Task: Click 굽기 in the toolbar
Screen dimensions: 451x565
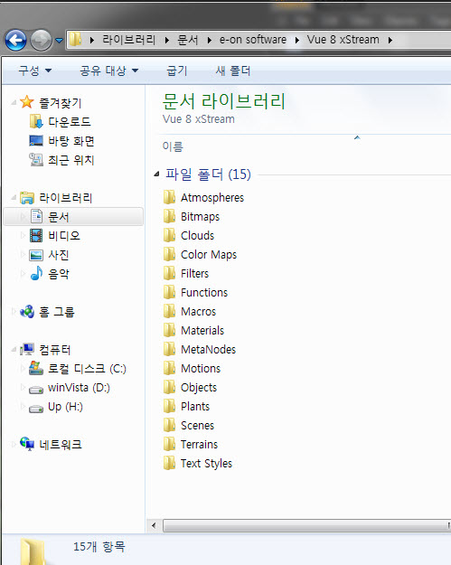Action: tap(177, 71)
